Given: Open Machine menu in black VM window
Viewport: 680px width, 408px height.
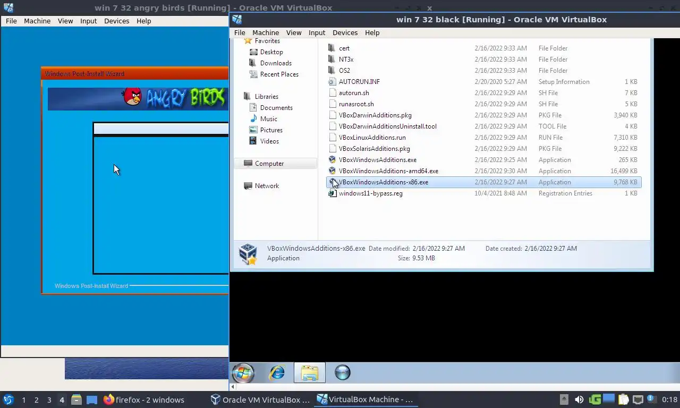Looking at the screenshot, I should click(x=266, y=32).
